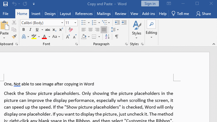
Task: Switch to the Design tab
Action: tap(50, 14)
